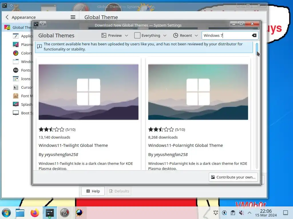Open the Everything filter dropdown
This screenshot has width=293, height=219.
(x=150, y=35)
